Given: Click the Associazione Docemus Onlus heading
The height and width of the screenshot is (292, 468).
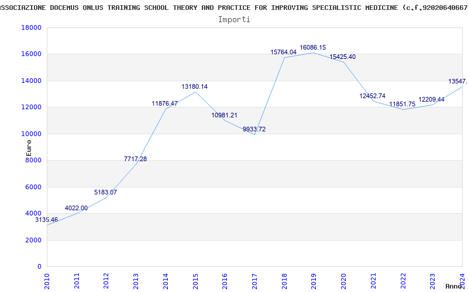Looking at the screenshot, I should point(234,8).
